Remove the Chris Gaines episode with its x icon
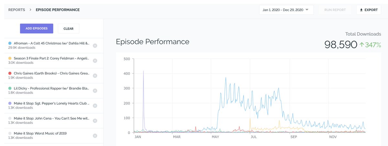388x146 pixels. point(95,76)
